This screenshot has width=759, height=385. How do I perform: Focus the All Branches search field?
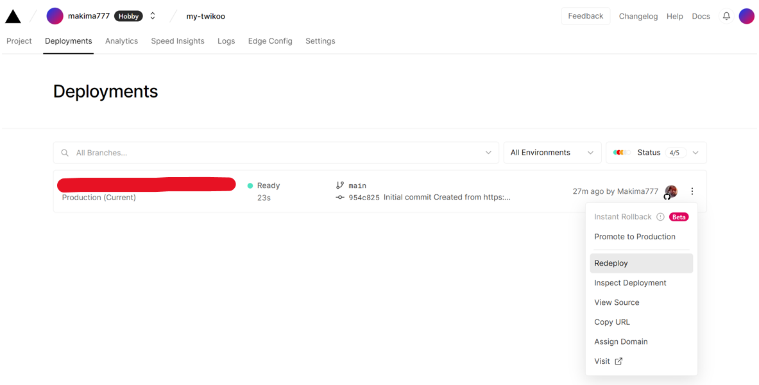point(276,153)
